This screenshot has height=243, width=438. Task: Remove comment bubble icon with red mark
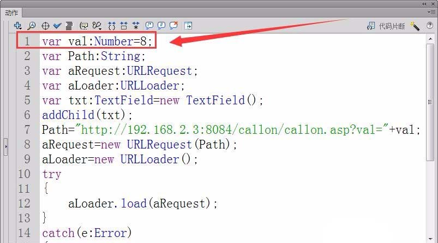coord(173,26)
